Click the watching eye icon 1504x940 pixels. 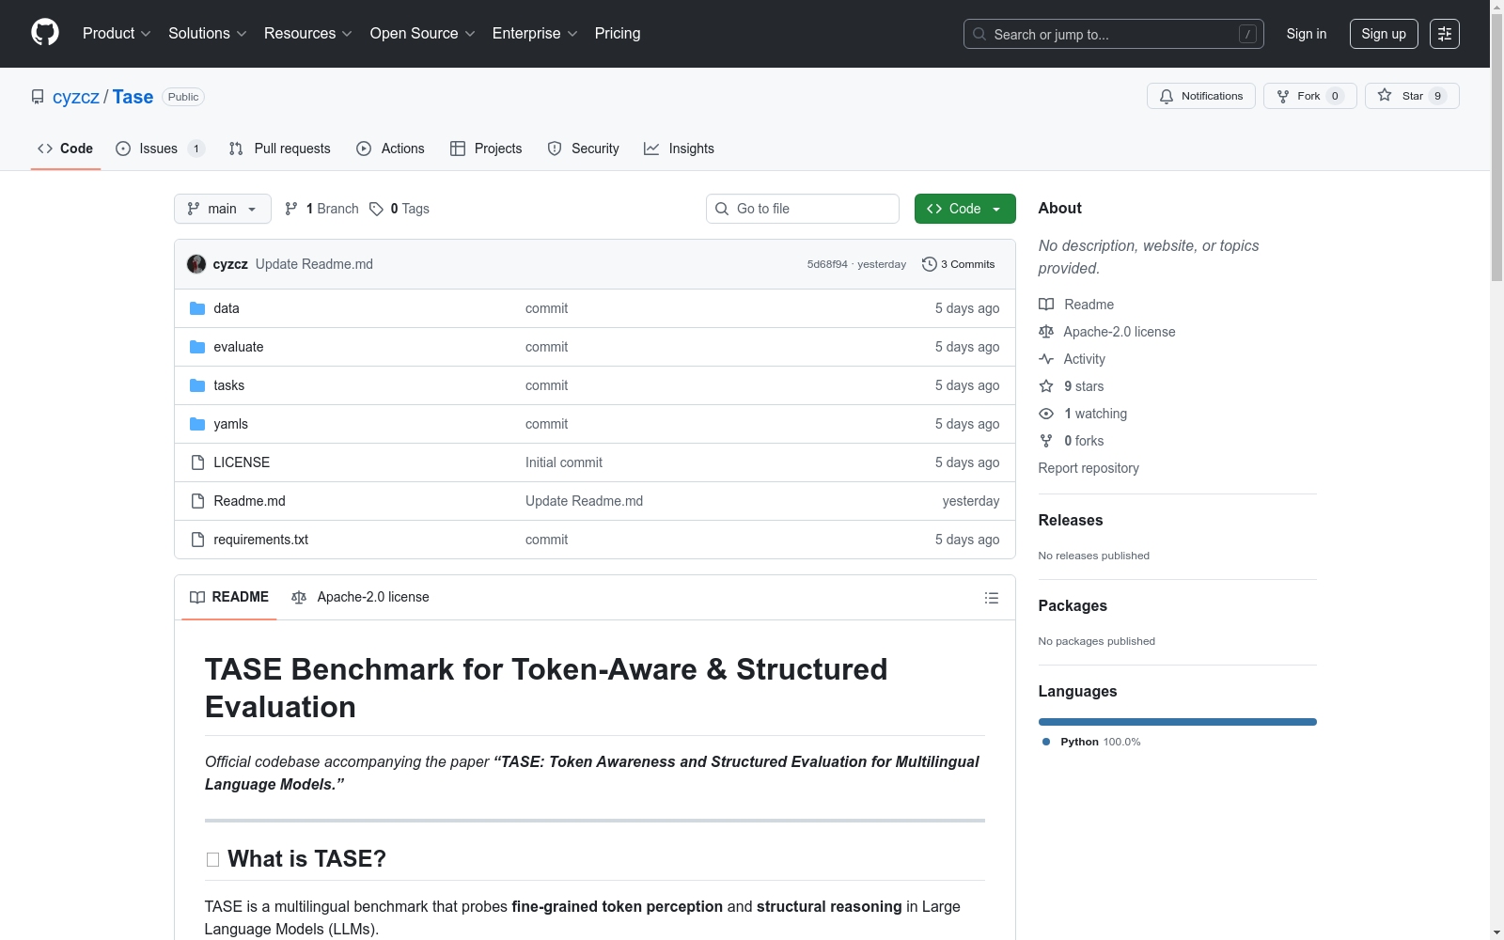pyautogui.click(x=1046, y=414)
